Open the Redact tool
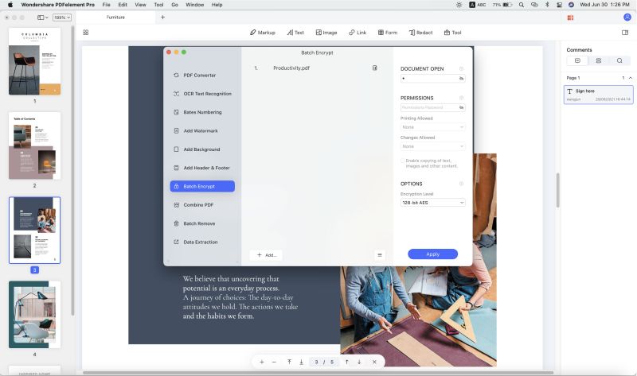 420,33
